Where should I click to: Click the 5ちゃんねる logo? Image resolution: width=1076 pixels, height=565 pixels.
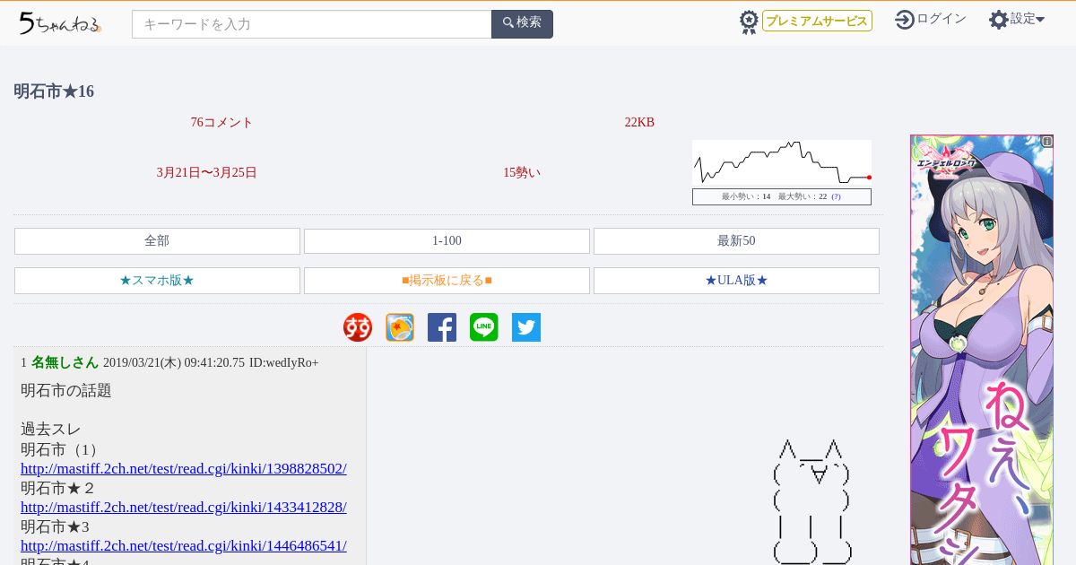coord(60,23)
